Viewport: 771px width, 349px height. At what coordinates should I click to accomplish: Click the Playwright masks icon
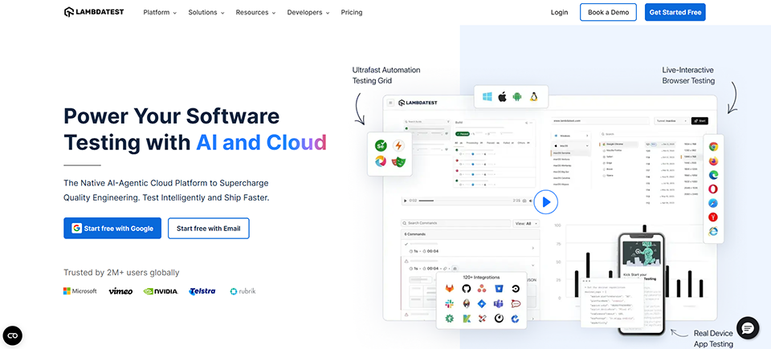pos(398,161)
